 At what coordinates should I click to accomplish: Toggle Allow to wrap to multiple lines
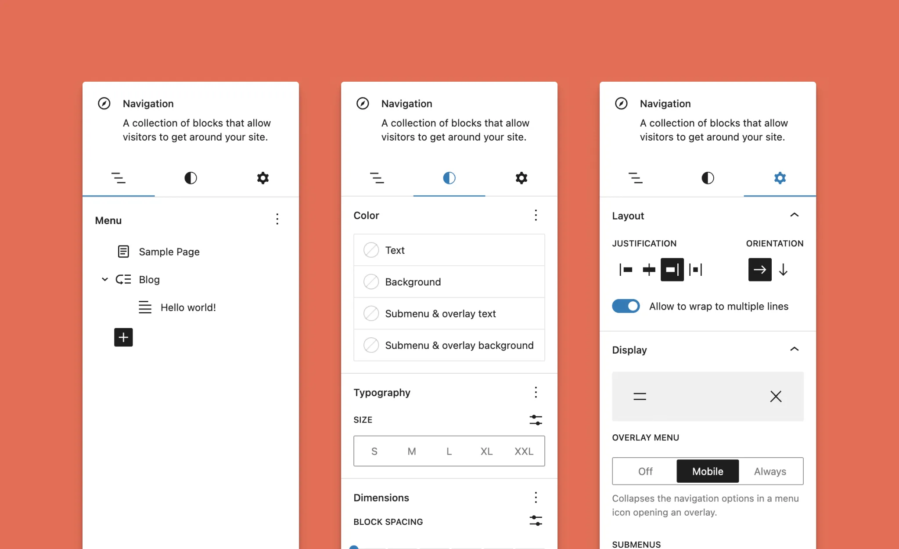pyautogui.click(x=626, y=306)
